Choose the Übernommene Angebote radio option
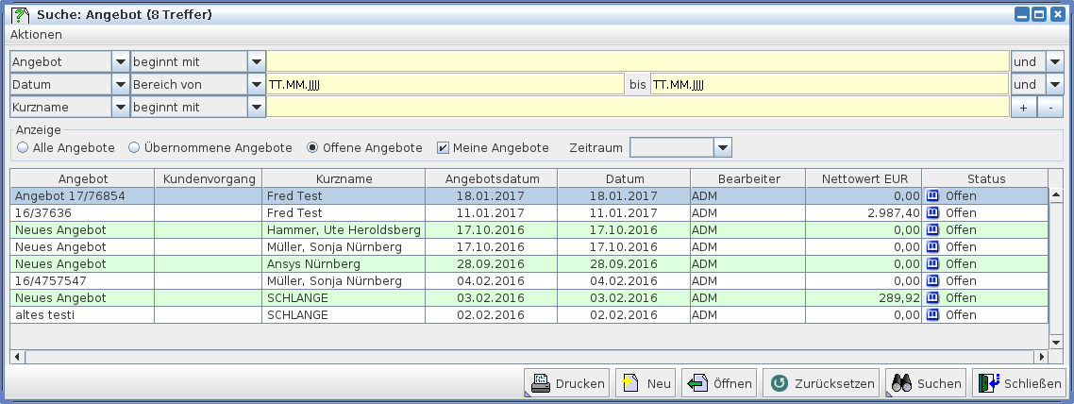The height and width of the screenshot is (404, 1074). coord(134,148)
